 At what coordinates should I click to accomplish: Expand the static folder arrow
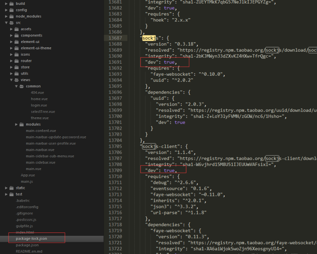click(6, 188)
